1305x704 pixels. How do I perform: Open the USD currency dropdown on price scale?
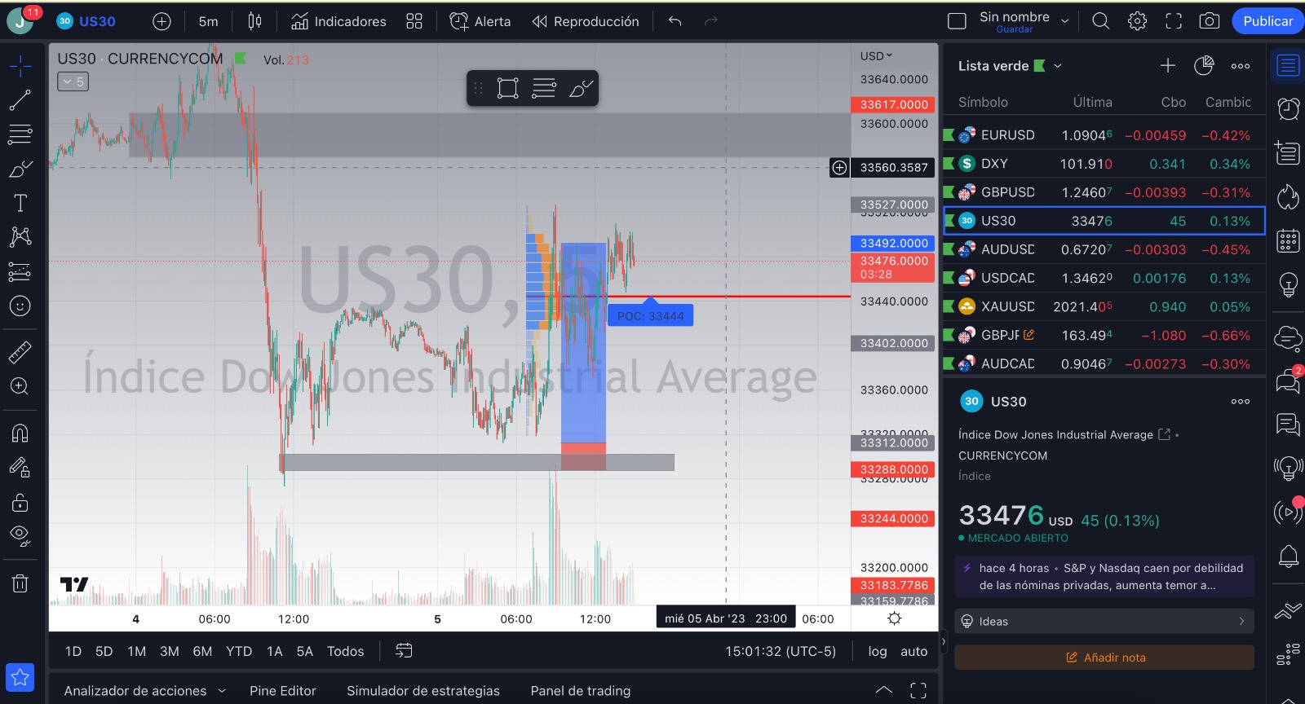coord(877,56)
